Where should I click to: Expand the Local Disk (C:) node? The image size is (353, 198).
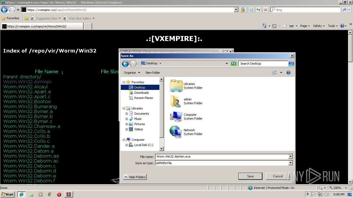(127, 145)
